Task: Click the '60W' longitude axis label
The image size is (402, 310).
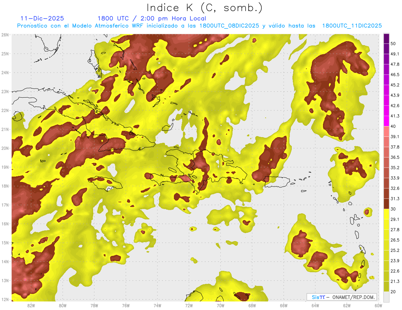Action: pos(379,306)
